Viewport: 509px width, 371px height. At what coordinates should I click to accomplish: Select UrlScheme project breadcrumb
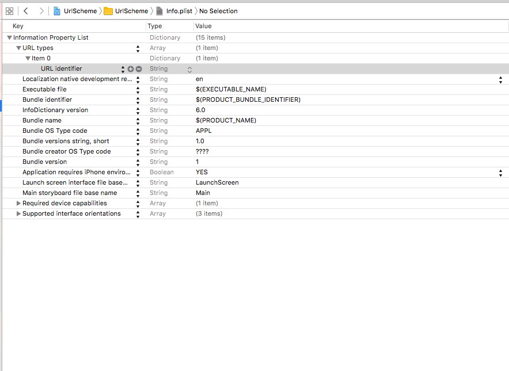pos(80,11)
